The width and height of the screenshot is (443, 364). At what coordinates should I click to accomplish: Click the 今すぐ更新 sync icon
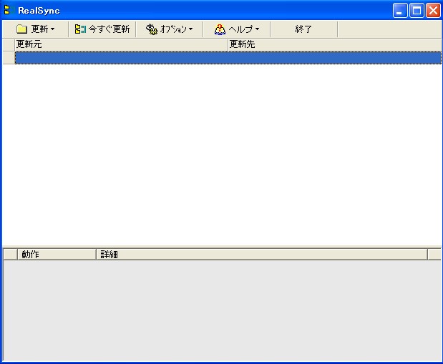80,29
